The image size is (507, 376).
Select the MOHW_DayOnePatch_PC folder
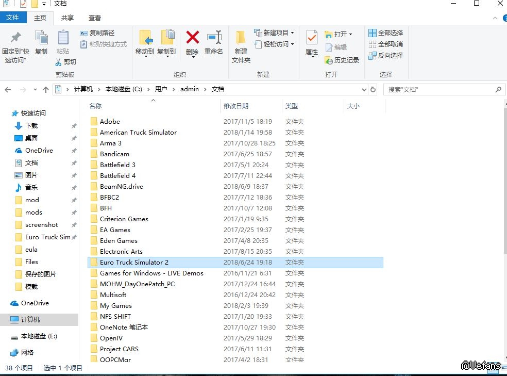pos(235,284)
